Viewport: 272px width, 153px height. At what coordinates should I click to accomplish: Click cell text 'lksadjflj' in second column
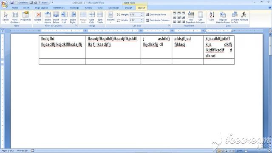(104, 44)
